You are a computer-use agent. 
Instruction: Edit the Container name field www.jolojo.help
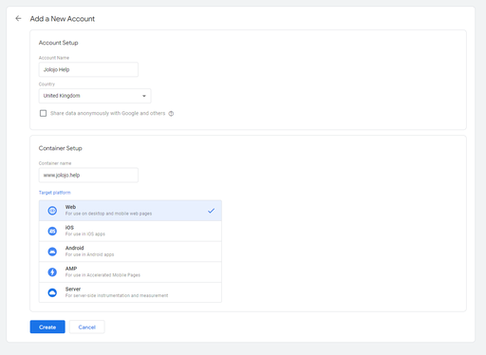88,176
